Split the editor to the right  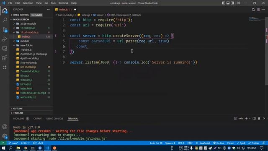pos(258,10)
